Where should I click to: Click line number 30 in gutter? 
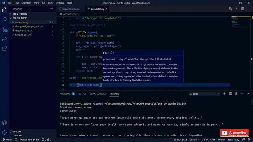point(63,85)
